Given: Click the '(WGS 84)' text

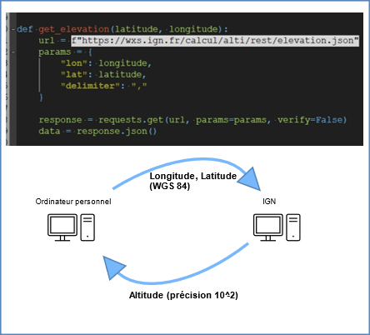Looking at the screenshot, I should 170,186.
